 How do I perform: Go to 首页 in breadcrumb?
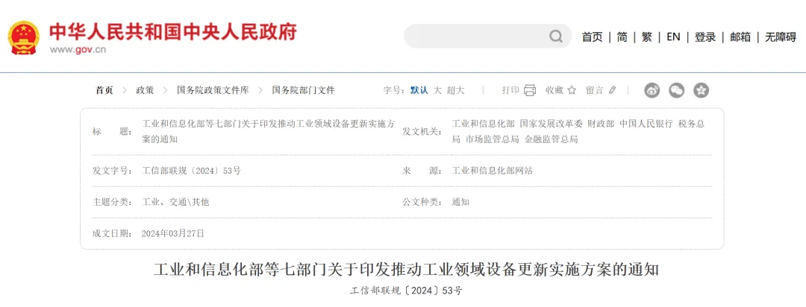click(x=104, y=90)
